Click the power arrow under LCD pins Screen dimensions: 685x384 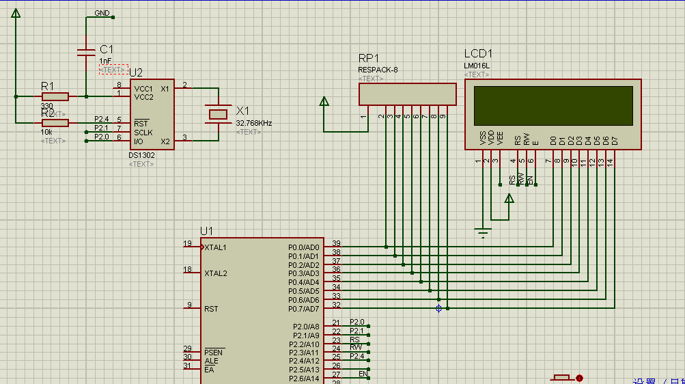point(509,199)
